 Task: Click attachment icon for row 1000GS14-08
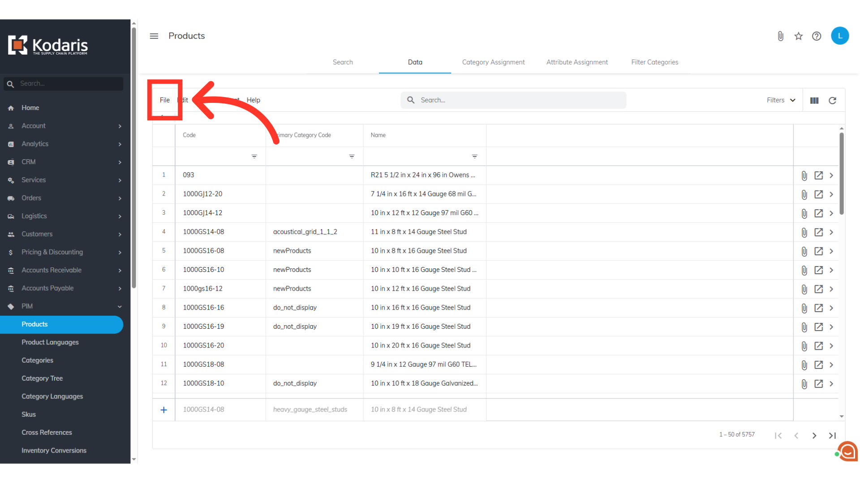[x=804, y=233]
